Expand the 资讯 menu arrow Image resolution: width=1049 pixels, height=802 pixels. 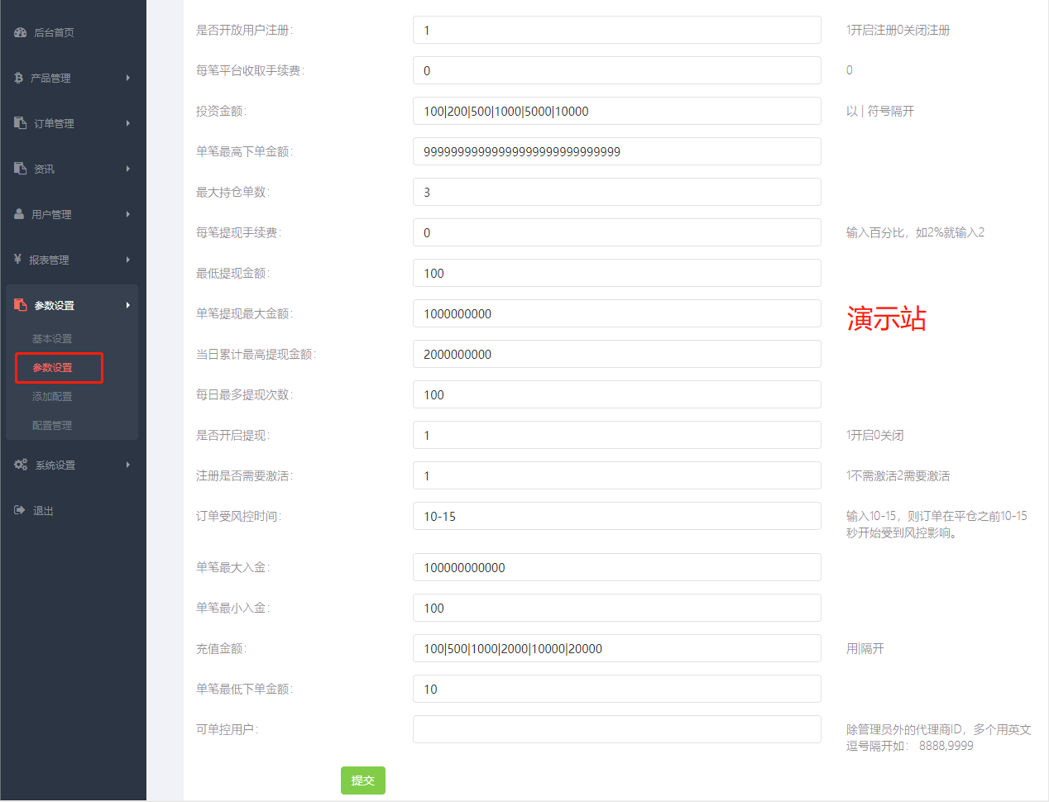point(128,169)
